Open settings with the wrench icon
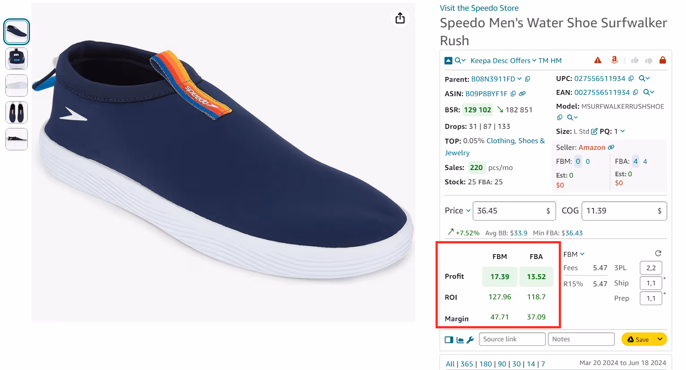Screen dimensions: 686x370 pos(470,340)
